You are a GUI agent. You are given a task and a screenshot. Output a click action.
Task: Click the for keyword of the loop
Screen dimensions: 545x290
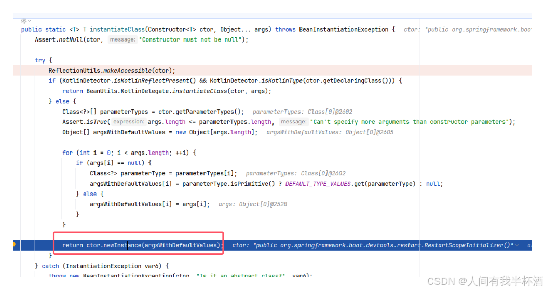(x=67, y=153)
